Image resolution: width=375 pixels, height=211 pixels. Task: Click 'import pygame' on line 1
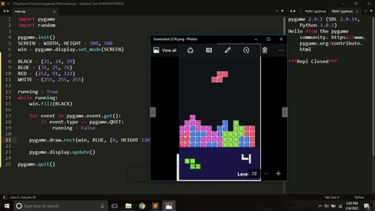(x=37, y=19)
